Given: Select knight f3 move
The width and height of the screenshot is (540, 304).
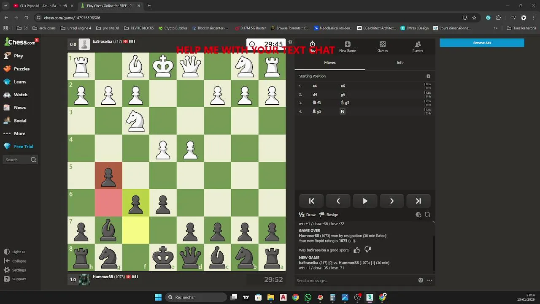Looking at the screenshot, I should (x=316, y=103).
